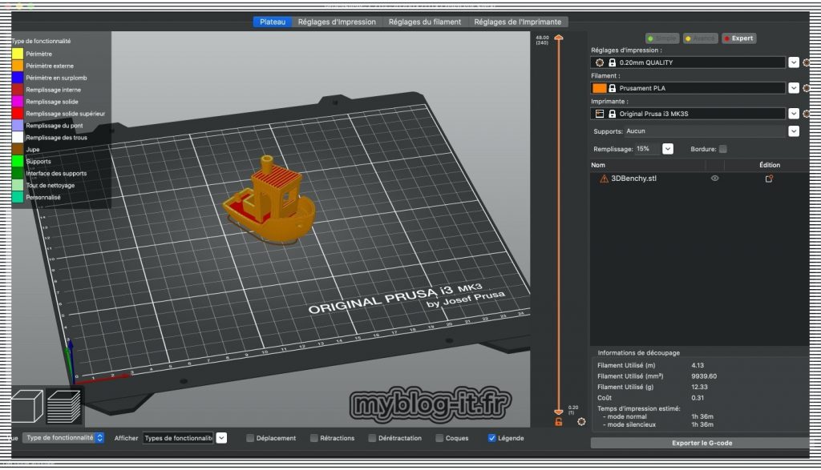Viewport: 821px width, 470px height.
Task: Switch to the 3D editor view cube icon
Action: pos(28,406)
